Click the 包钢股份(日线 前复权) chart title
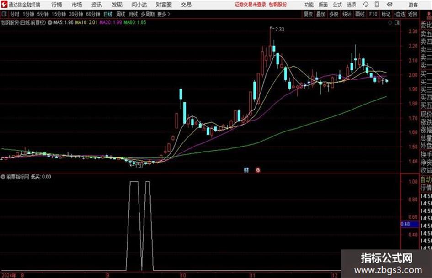The image size is (432, 278). point(23,22)
